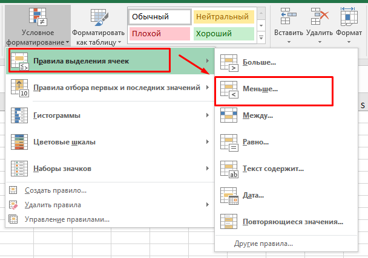Expand the cell styles gallery
This screenshot has width=368, height=258.
(261, 37)
